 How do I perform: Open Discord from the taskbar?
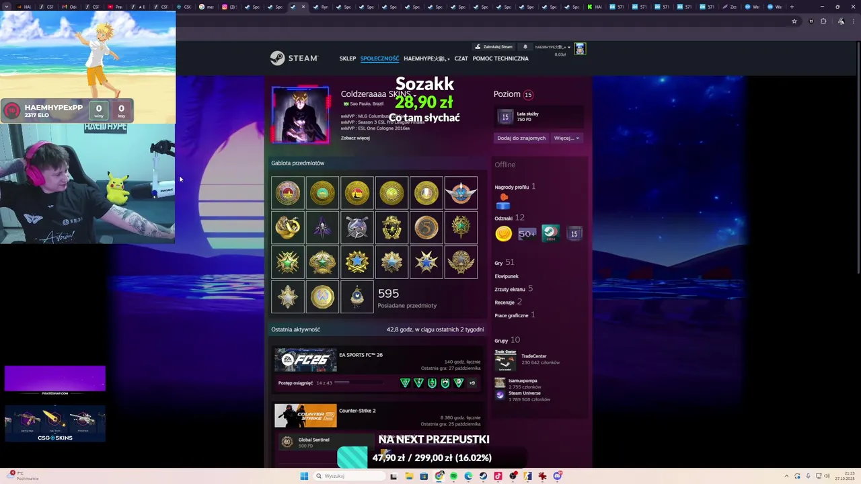[558, 476]
